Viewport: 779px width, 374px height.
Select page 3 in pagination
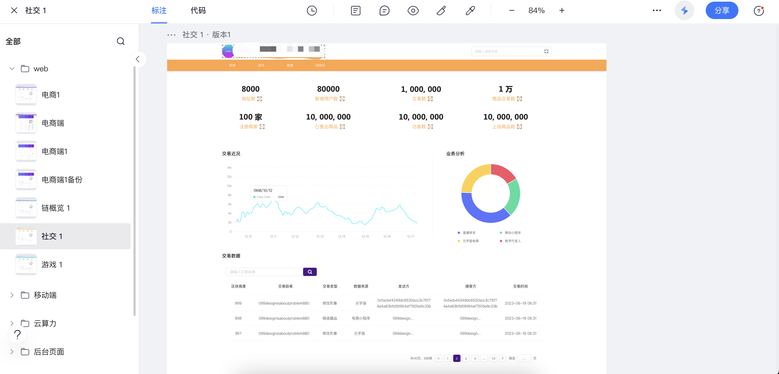coord(466,358)
